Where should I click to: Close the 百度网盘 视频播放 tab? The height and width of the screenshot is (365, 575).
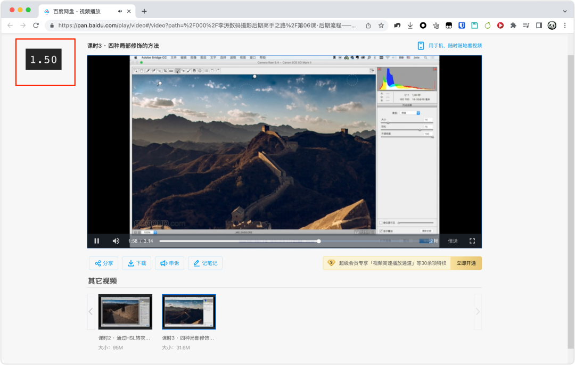click(x=129, y=11)
